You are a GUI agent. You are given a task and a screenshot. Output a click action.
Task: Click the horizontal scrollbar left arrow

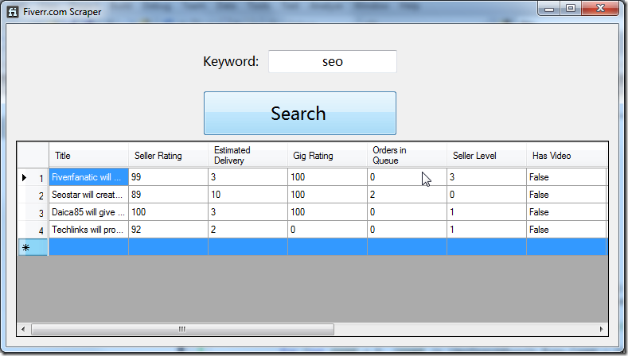pyautogui.click(x=24, y=329)
